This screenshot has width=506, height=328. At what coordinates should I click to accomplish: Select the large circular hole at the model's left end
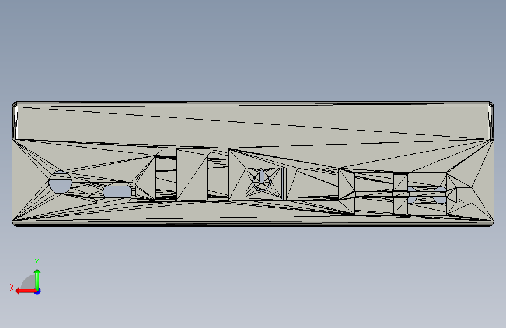60,183
